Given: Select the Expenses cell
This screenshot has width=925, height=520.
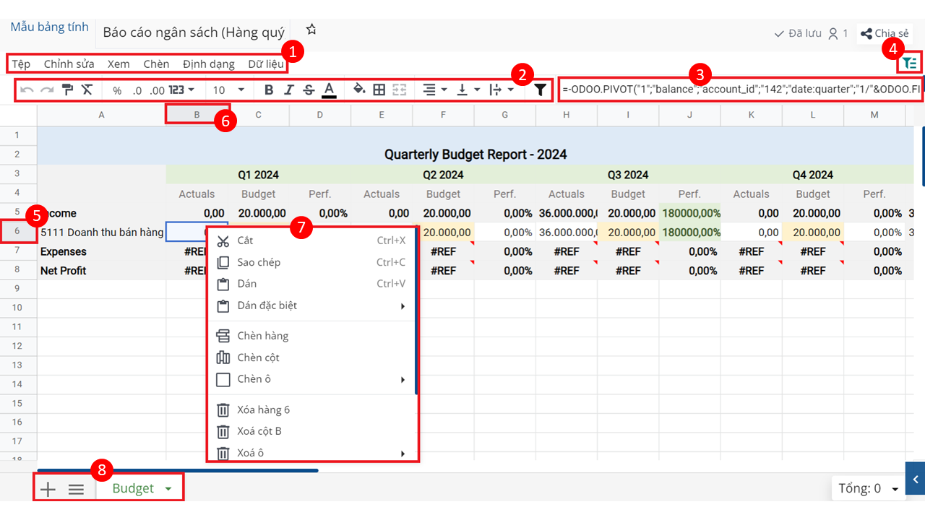Looking at the screenshot, I should point(102,251).
